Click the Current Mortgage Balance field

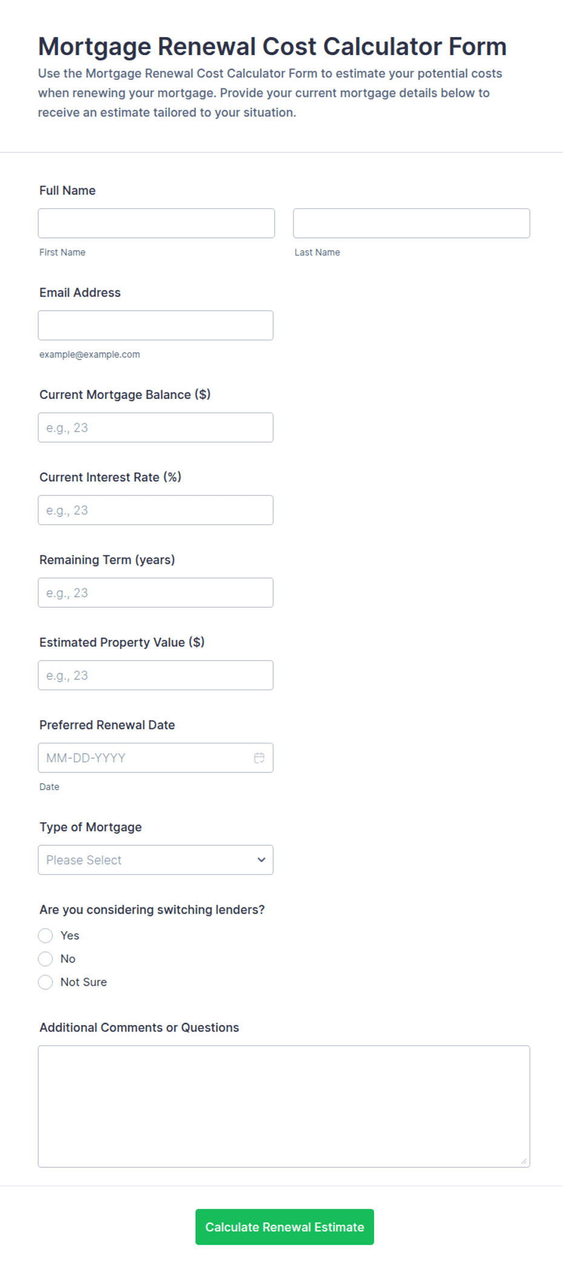156,427
